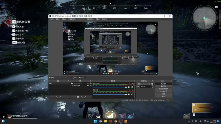Screen dimensions: 221x124
Task: Open first Chrome icon next to Start button
Action: point(100,121)
